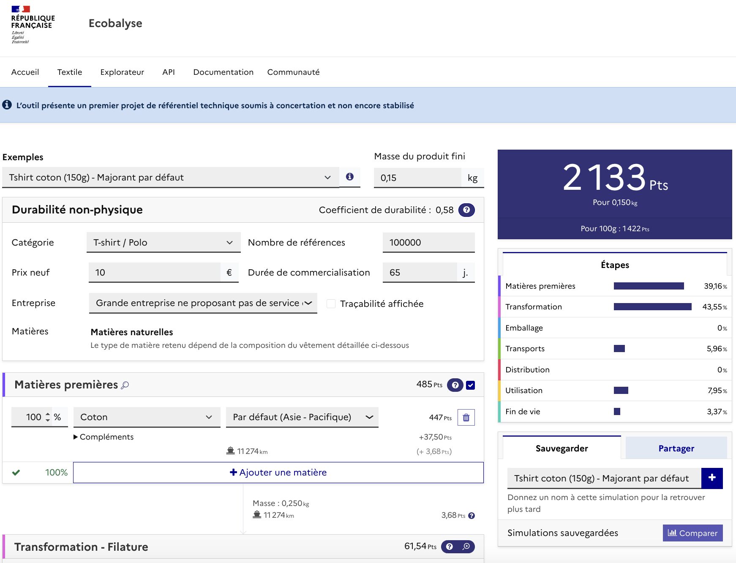Click the Comparer button
736x563 pixels.
[x=692, y=533]
